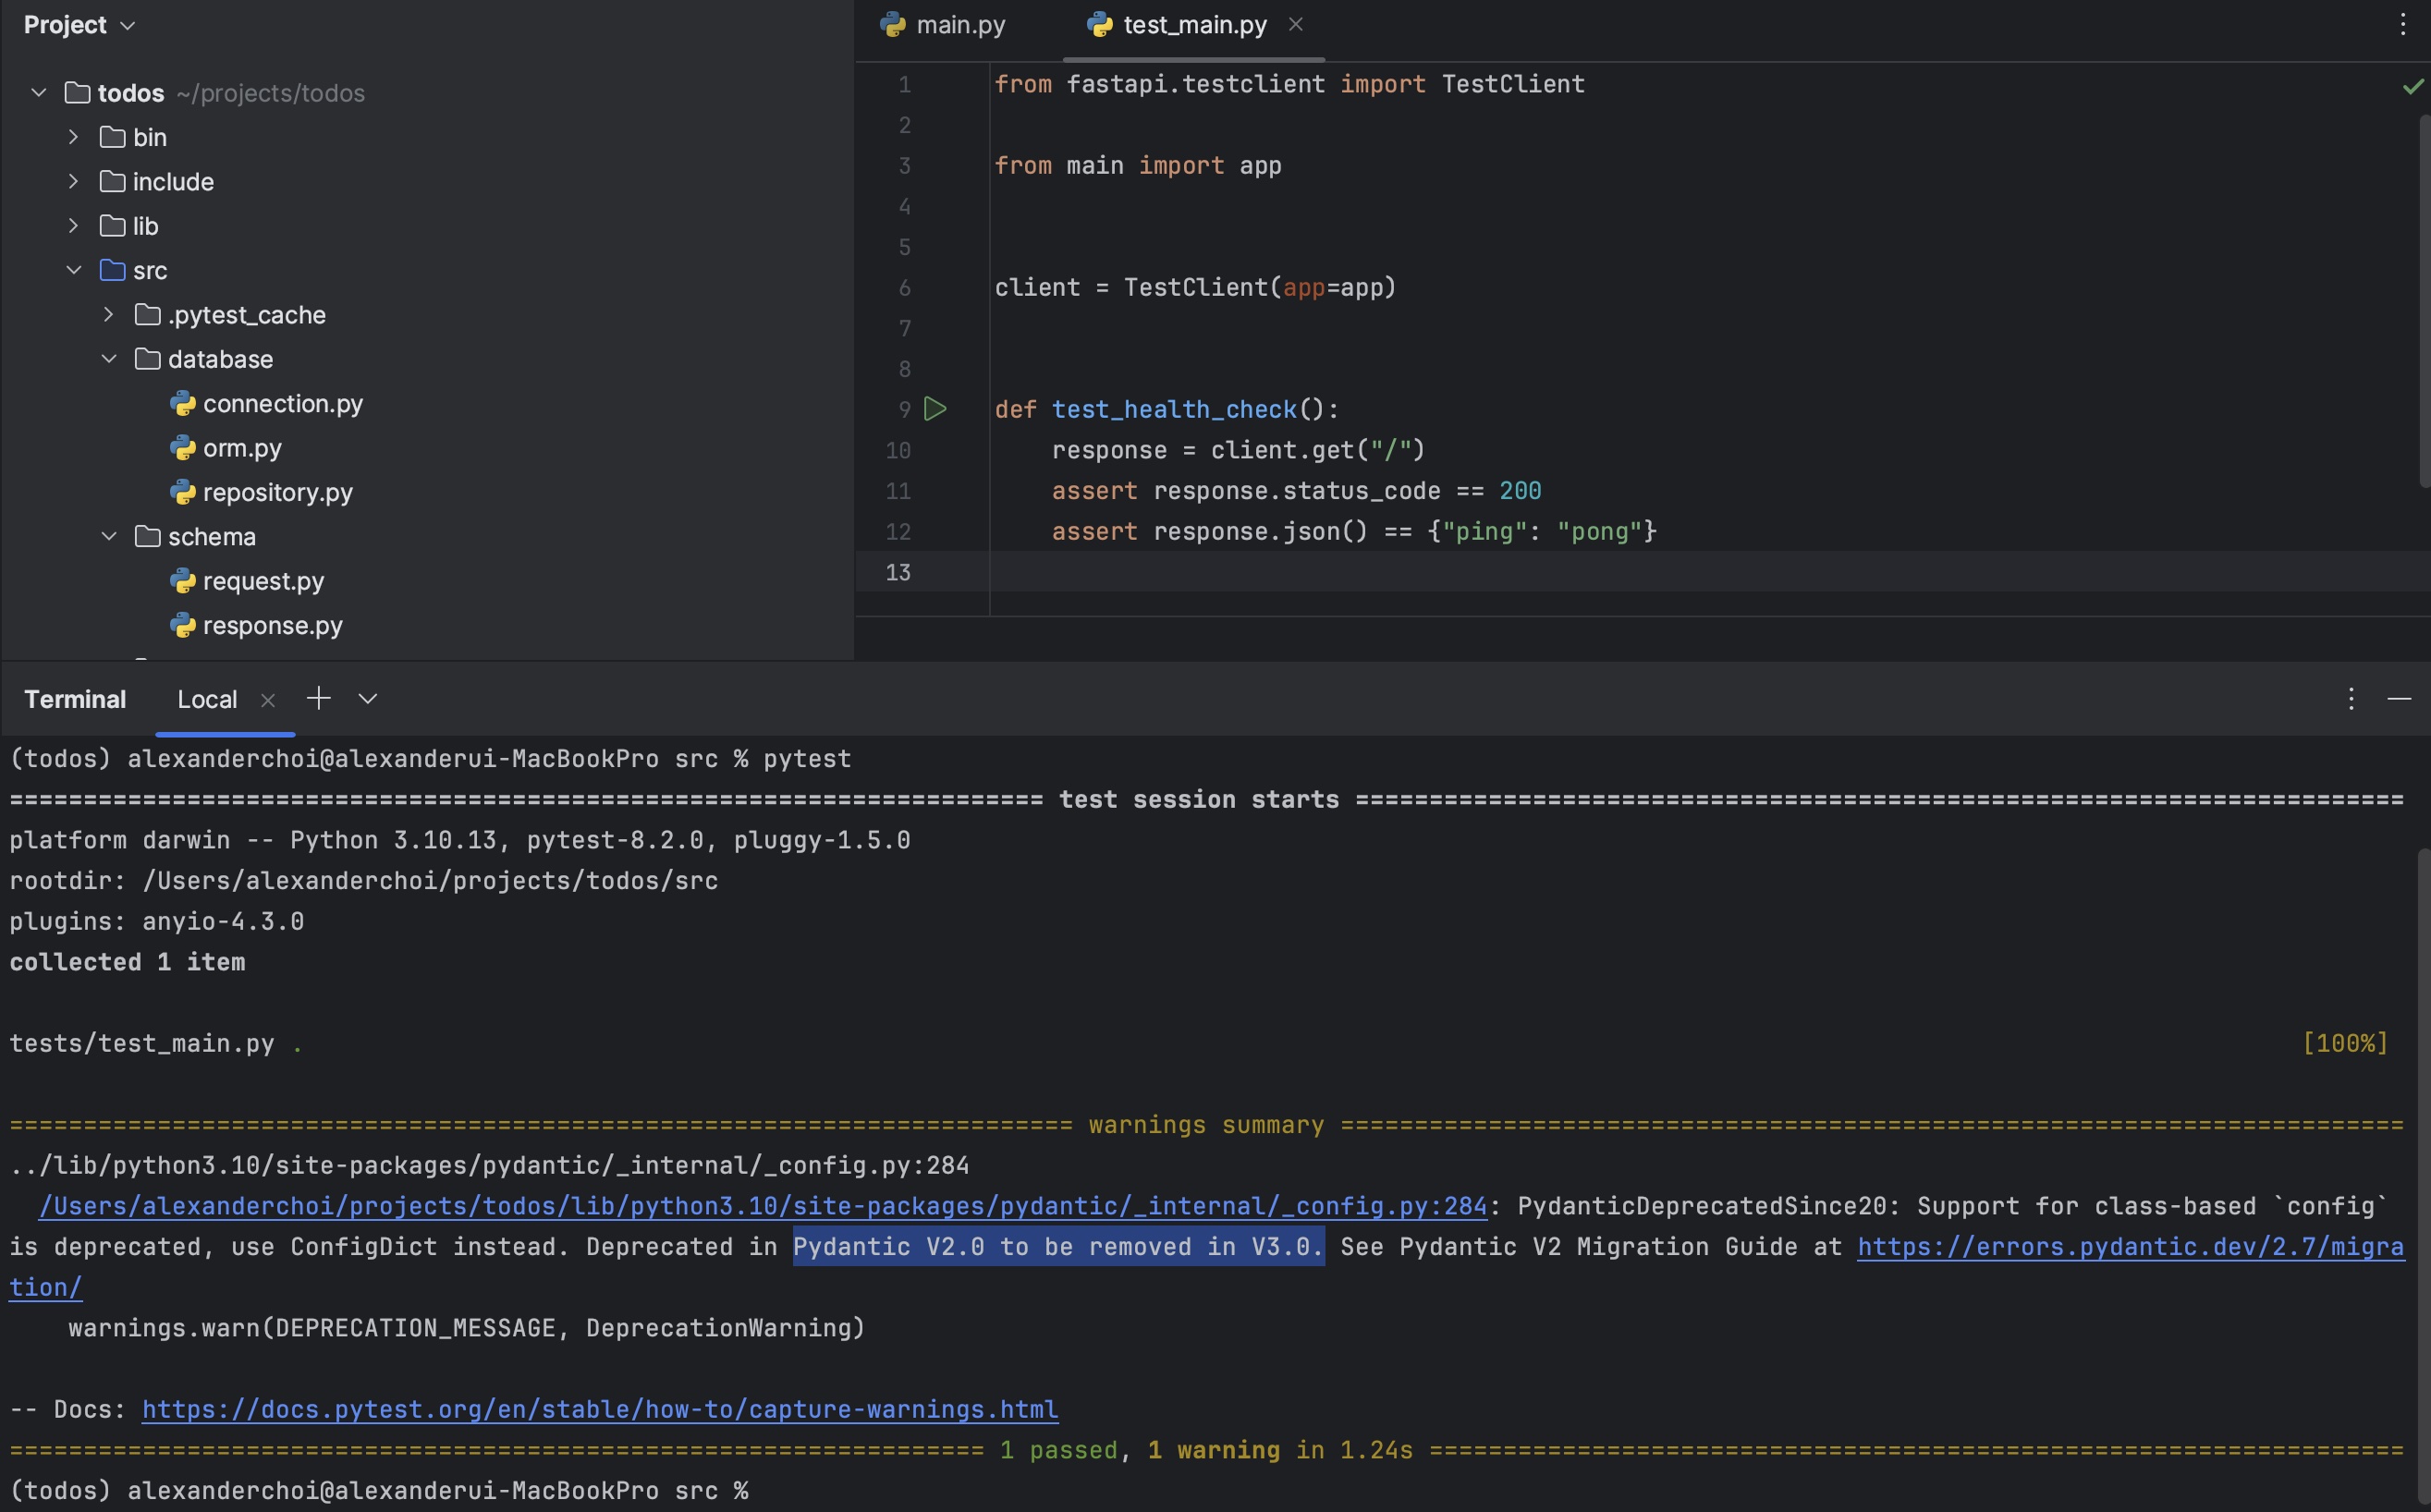Click 'rootdir' path in terminal

(x=430, y=881)
